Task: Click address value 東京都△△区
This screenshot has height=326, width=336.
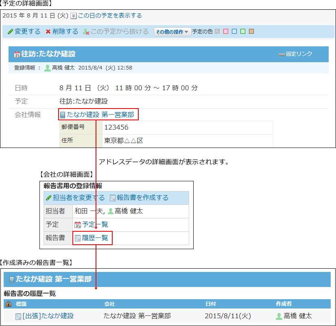Action: (x=123, y=141)
